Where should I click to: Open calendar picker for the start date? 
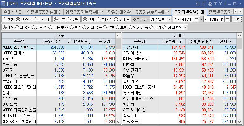click(x=197, y=19)
